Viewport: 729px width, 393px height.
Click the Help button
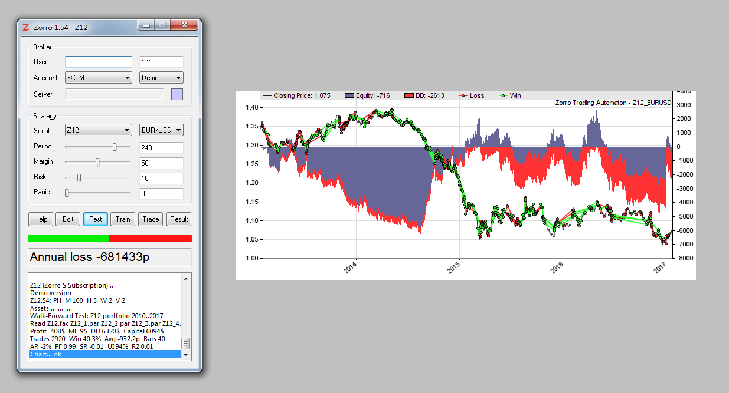41,219
